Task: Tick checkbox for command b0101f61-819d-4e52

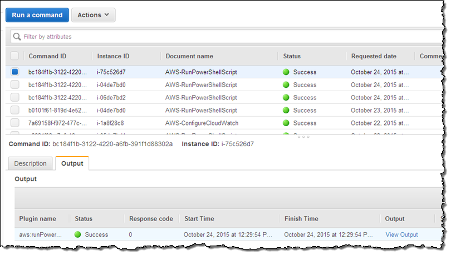Action: (14, 111)
